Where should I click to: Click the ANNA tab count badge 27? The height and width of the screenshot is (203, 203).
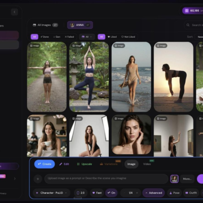pyautogui.click(x=87, y=25)
